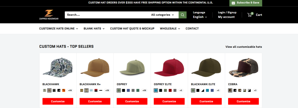Click the BLACKHAWK product title
The height and width of the screenshot is (108, 298).
point(51,84)
